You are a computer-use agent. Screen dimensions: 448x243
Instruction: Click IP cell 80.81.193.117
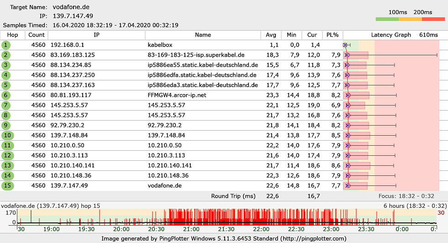[71, 95]
